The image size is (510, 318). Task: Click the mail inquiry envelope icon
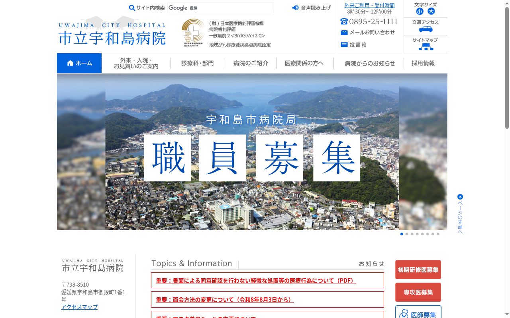(x=344, y=33)
